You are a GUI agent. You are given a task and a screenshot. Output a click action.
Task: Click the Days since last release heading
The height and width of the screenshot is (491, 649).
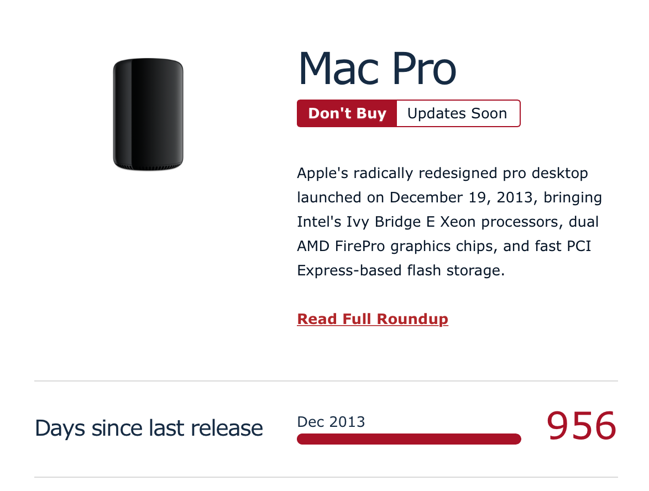tap(149, 428)
